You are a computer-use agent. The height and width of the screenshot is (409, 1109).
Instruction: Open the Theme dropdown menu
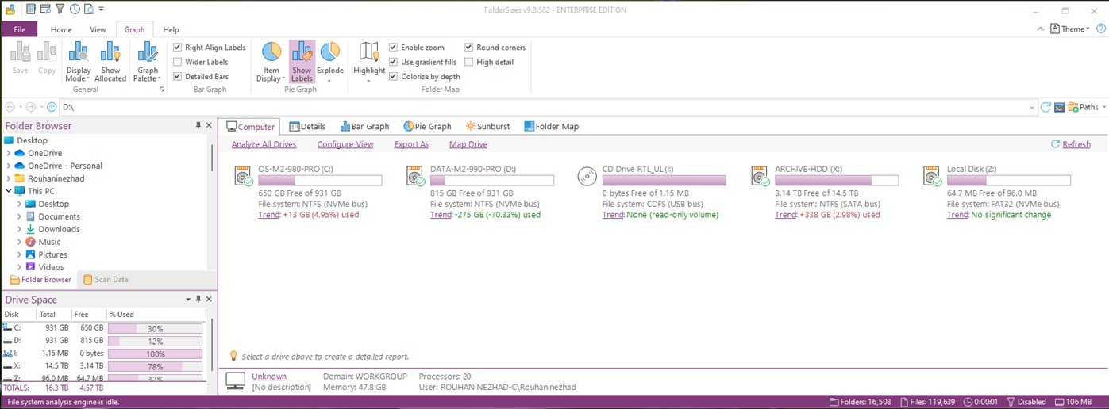tap(1072, 29)
